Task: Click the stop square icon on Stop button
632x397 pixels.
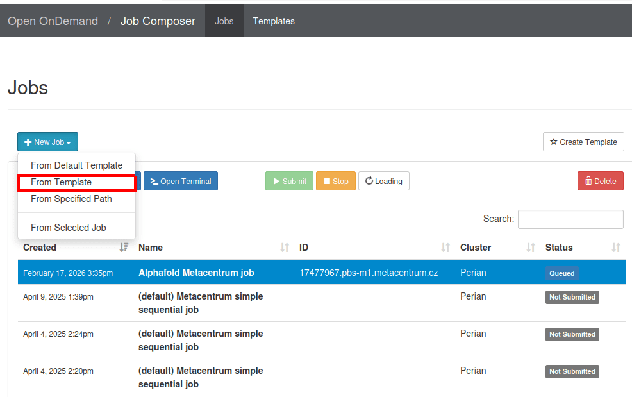Action: [x=326, y=181]
